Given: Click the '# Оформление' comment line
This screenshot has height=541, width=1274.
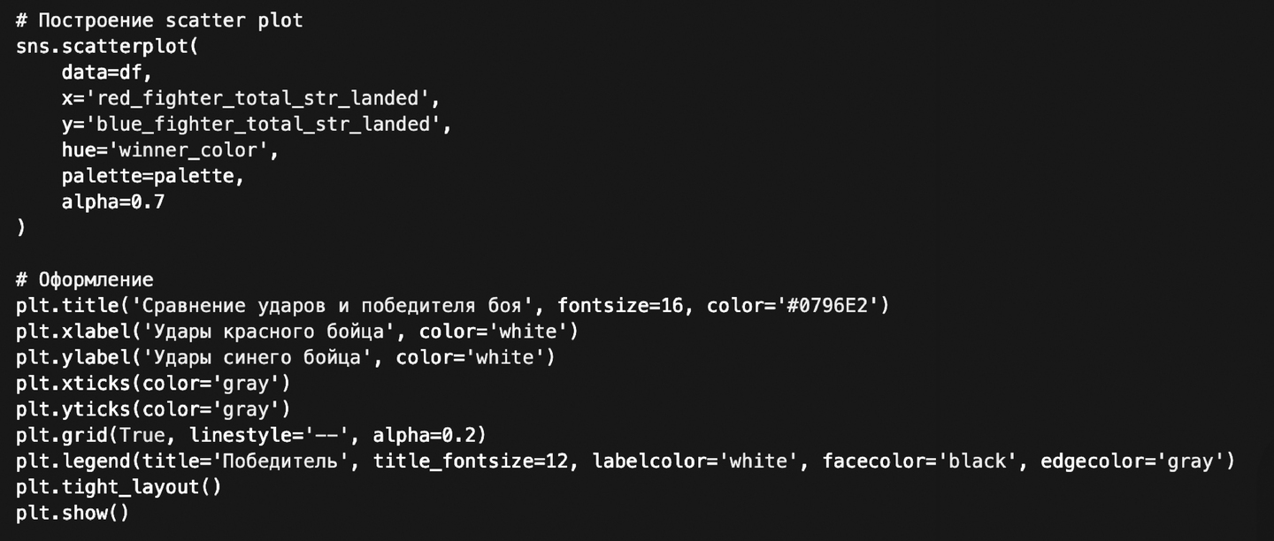Looking at the screenshot, I should (x=84, y=279).
